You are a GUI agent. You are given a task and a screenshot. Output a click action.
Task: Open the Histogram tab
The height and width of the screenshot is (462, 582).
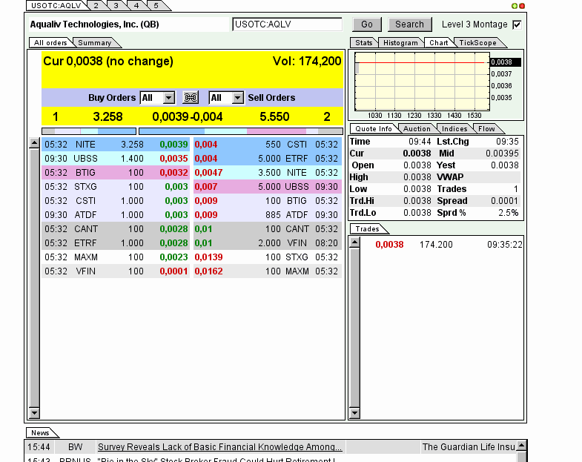click(400, 43)
